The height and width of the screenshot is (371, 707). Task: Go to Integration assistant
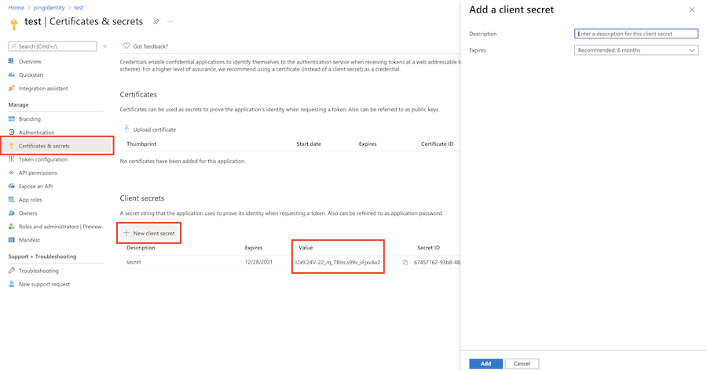click(43, 88)
